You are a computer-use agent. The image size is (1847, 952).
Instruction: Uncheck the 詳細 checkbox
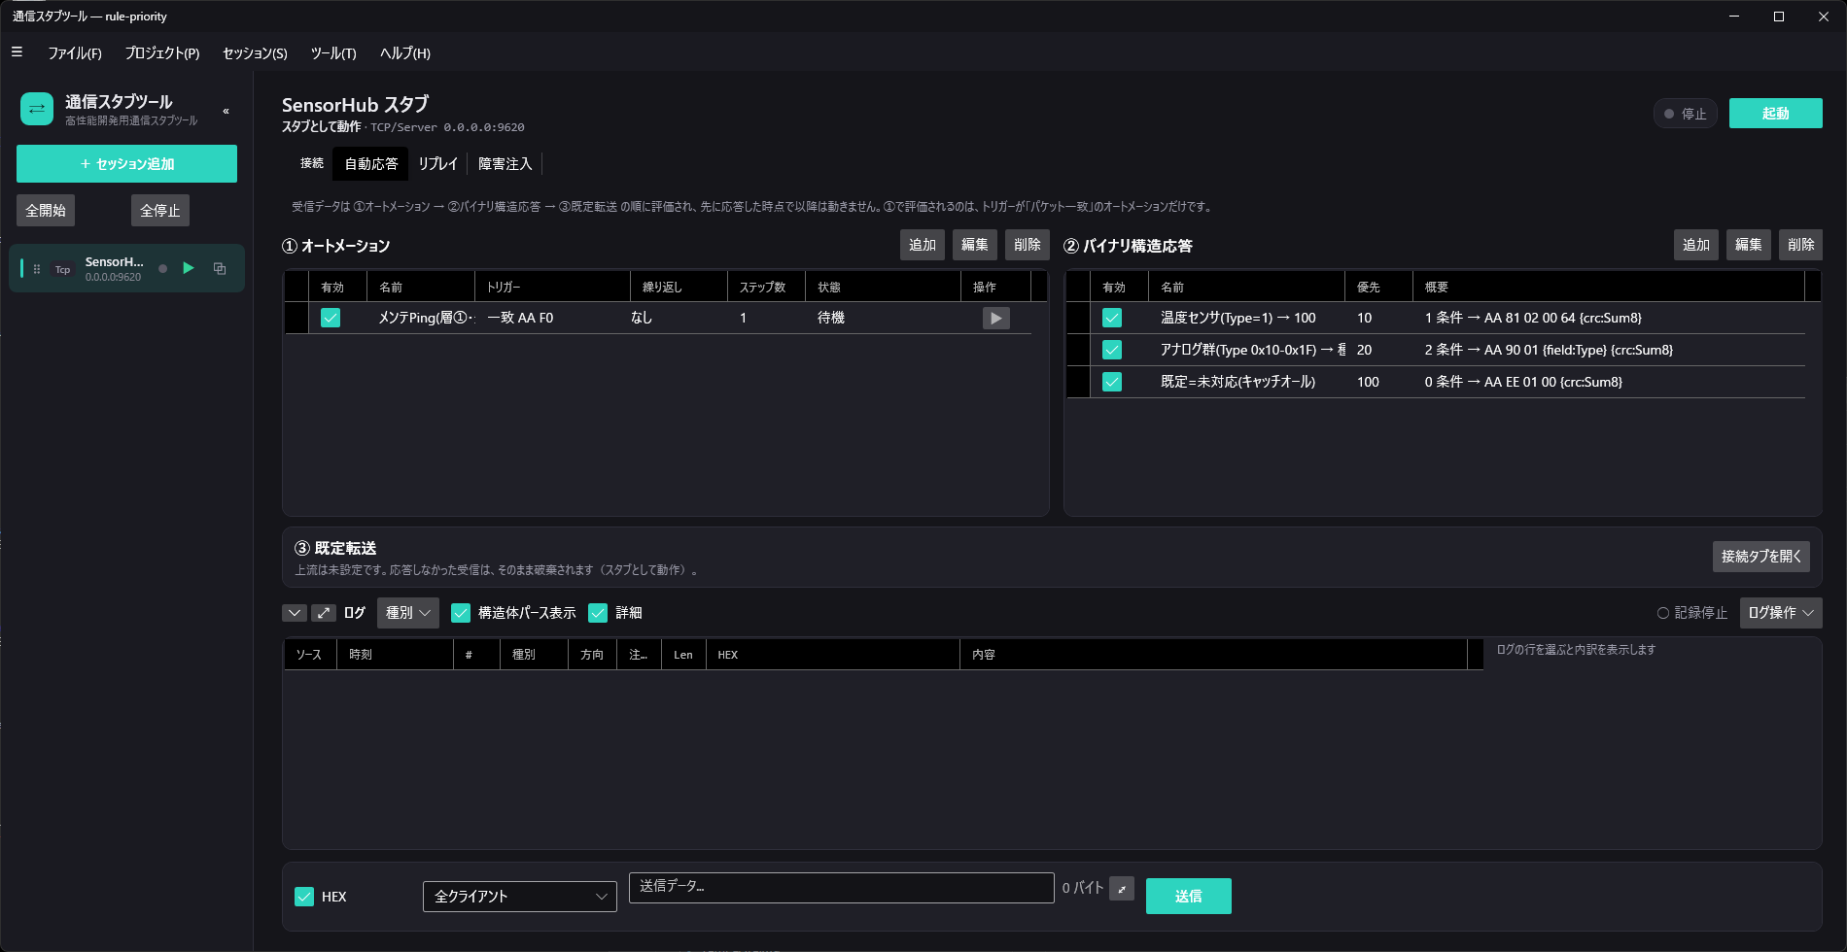click(x=598, y=613)
